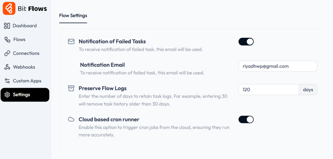Viewport: 333px width, 159px height.
Task: Click the cloud icon beside Cloud based cron runner
Action: tap(71, 119)
